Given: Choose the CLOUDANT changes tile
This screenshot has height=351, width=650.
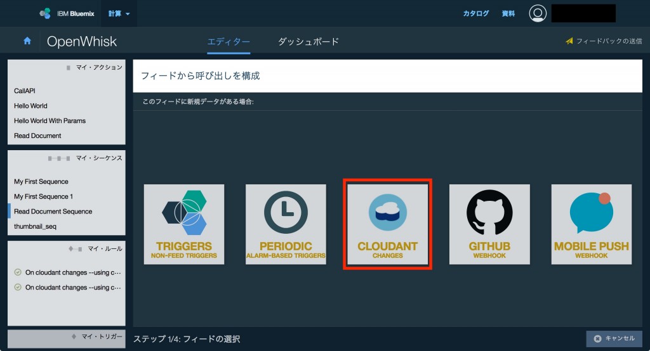Looking at the screenshot, I should 388,224.
